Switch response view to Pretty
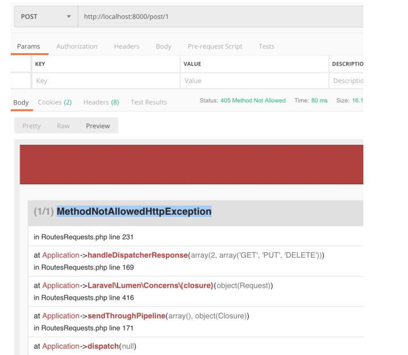The height and width of the screenshot is (355, 408). [x=32, y=126]
